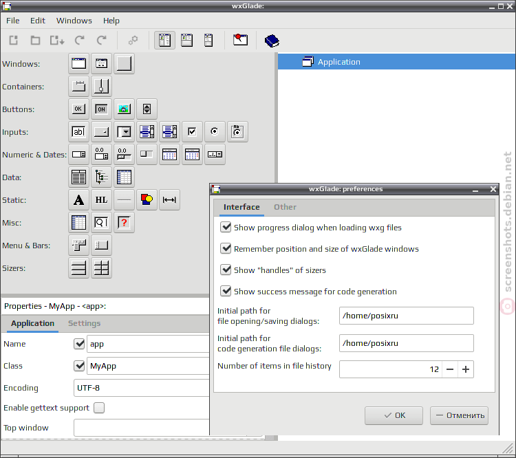
Task: Click the MyApp class name field
Action: (148, 366)
